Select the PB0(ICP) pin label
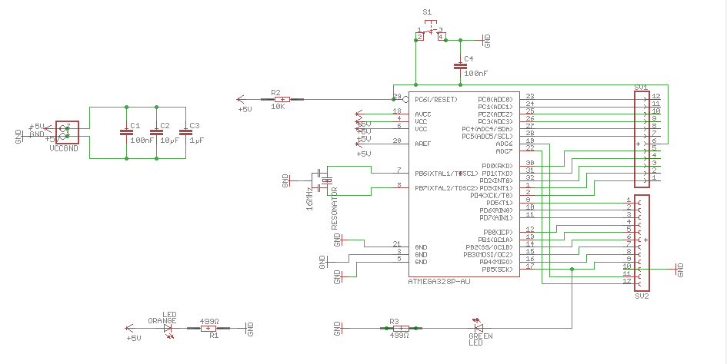727x364 pixels. pyautogui.click(x=499, y=233)
